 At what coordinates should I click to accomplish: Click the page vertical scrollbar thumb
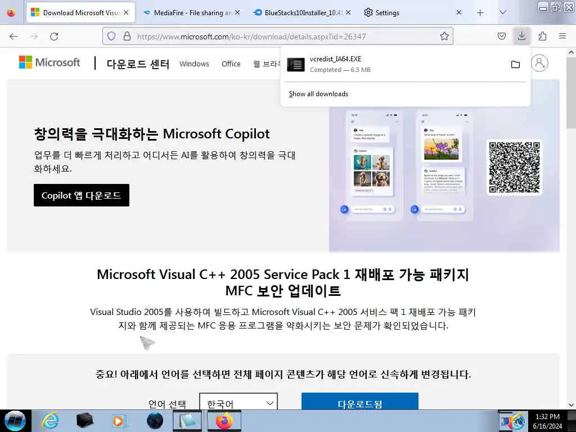pyautogui.click(x=571, y=92)
